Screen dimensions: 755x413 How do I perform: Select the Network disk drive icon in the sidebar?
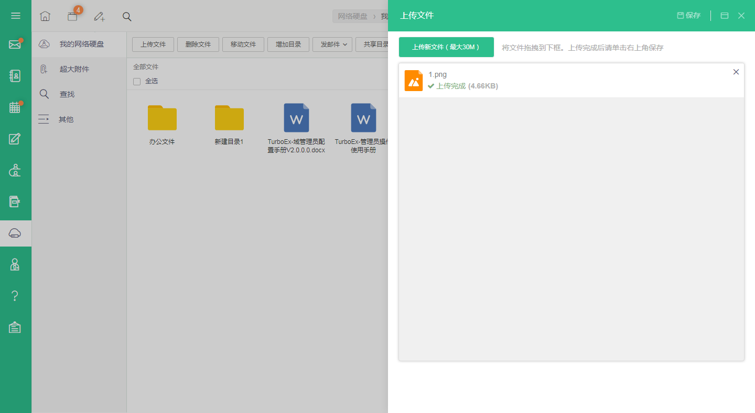(x=15, y=233)
